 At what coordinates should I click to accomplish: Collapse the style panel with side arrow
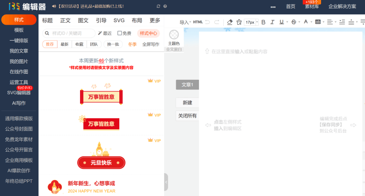click(x=166, y=182)
